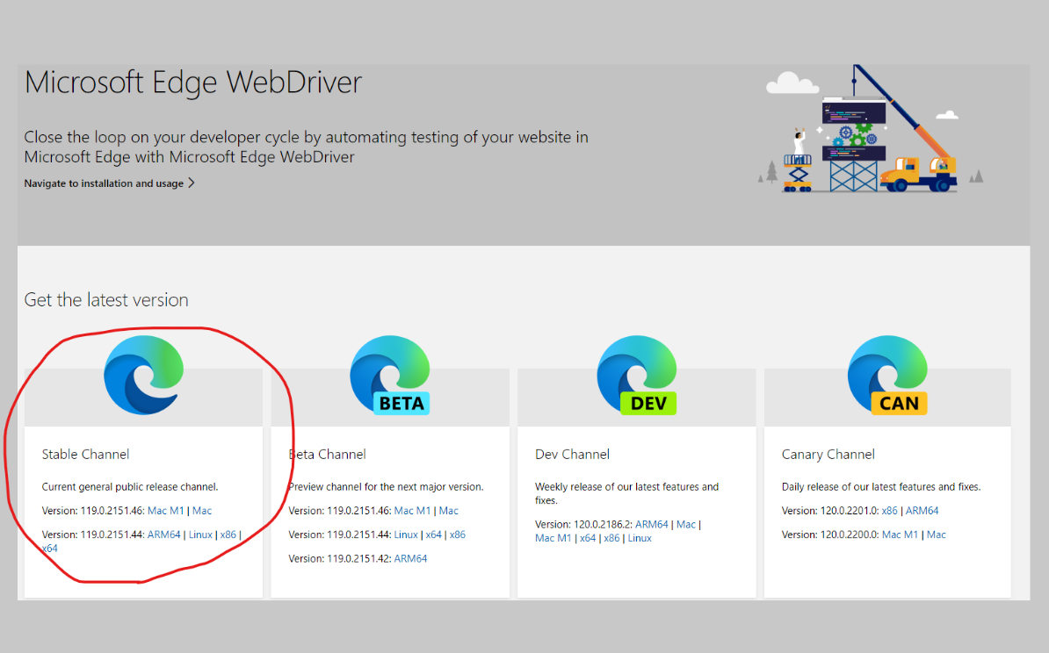This screenshot has height=653, width=1049.
Task: Download Beta 119.0.2151.46 Mac M1 driver
Action: (x=412, y=511)
